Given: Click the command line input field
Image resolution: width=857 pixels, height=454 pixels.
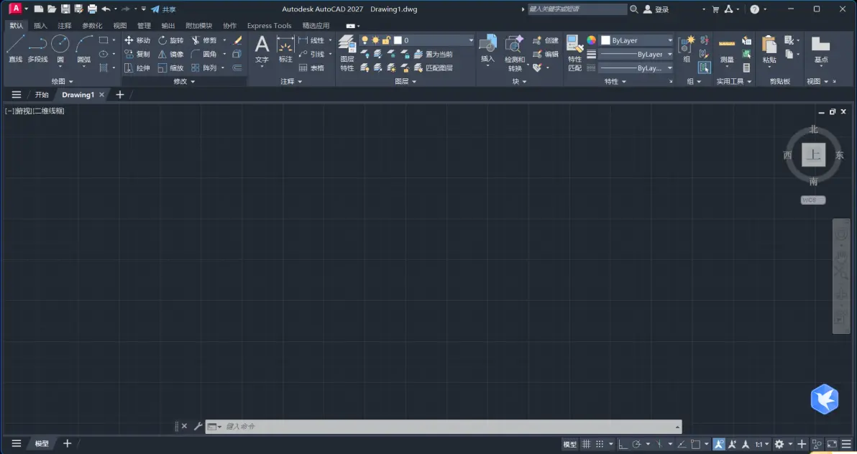Looking at the screenshot, I should (448, 426).
